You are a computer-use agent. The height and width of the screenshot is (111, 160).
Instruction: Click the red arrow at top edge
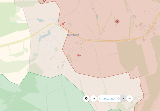44,1
